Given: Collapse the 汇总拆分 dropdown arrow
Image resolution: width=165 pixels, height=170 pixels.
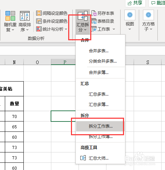Looking at the screenshot, I should click(85, 30).
